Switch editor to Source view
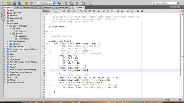184x103 pixels. click(46, 11)
